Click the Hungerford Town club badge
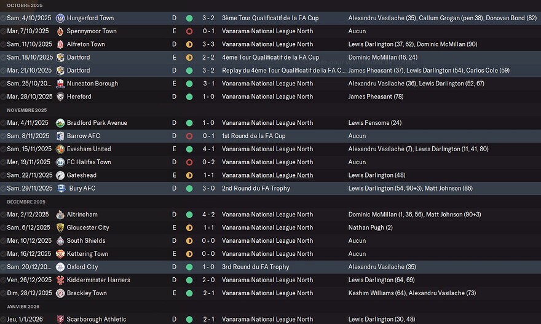This screenshot has width=541, height=324. (60, 18)
